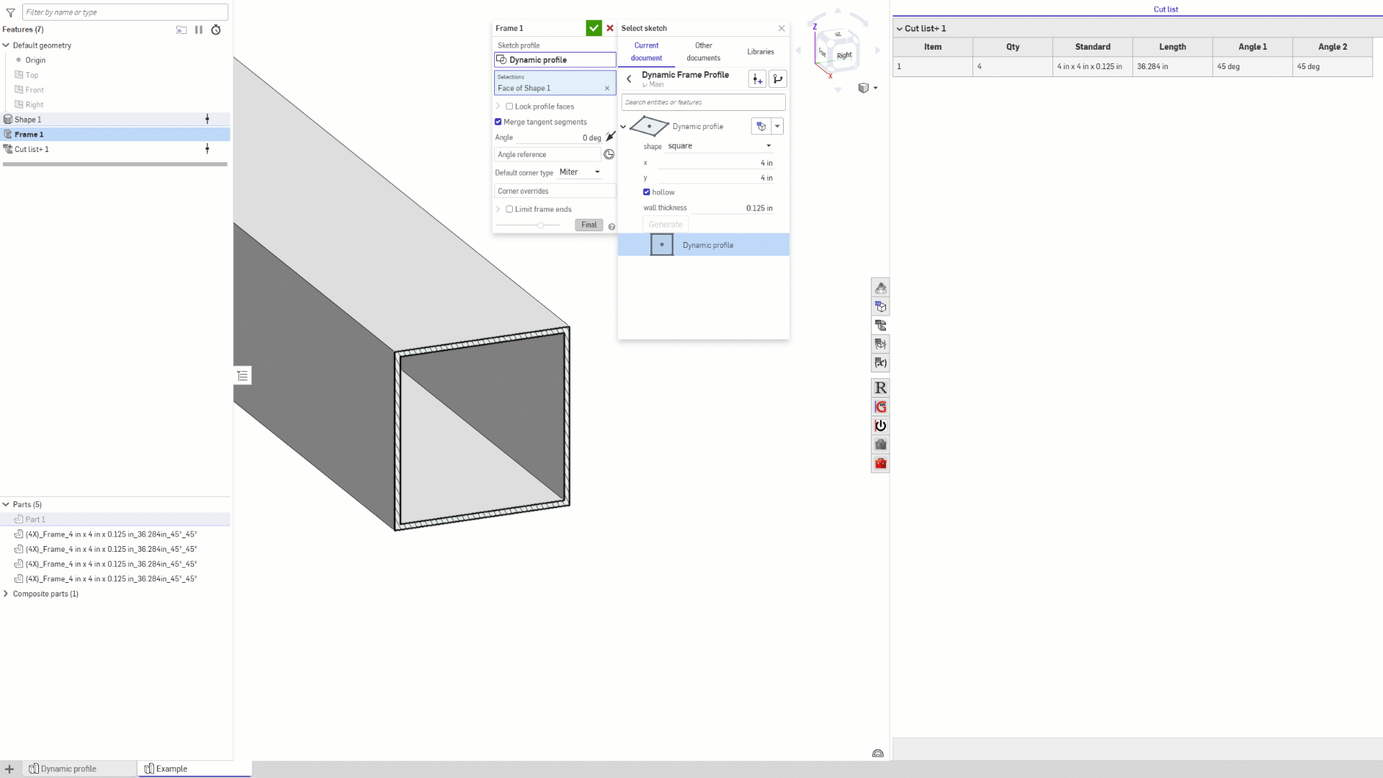Expand Composite parts group
The width and height of the screenshot is (1383, 778).
click(x=6, y=594)
